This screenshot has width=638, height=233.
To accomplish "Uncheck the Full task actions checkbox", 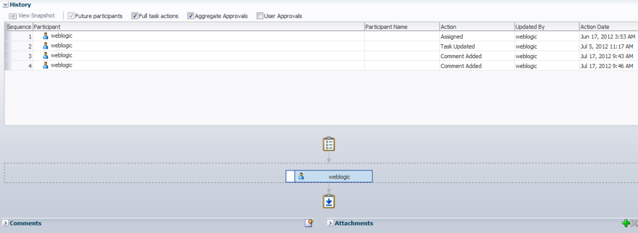I will (x=135, y=16).
